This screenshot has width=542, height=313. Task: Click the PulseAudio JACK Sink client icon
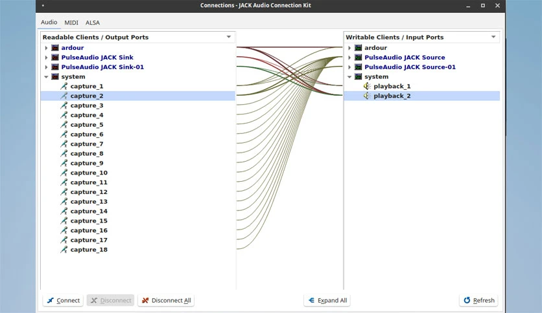click(x=55, y=57)
